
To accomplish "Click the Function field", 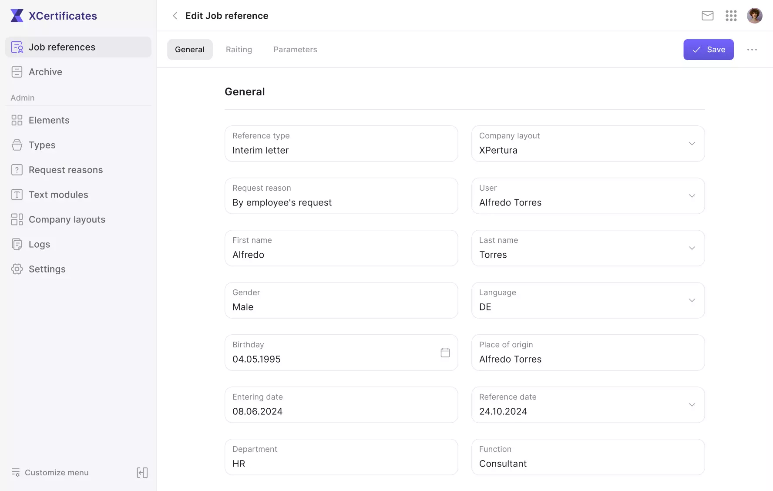I will (588, 457).
